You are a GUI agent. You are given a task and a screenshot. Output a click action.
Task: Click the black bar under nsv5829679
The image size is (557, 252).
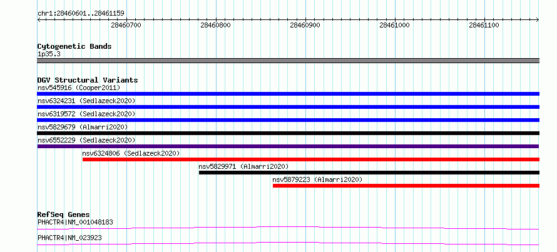pos(289,133)
